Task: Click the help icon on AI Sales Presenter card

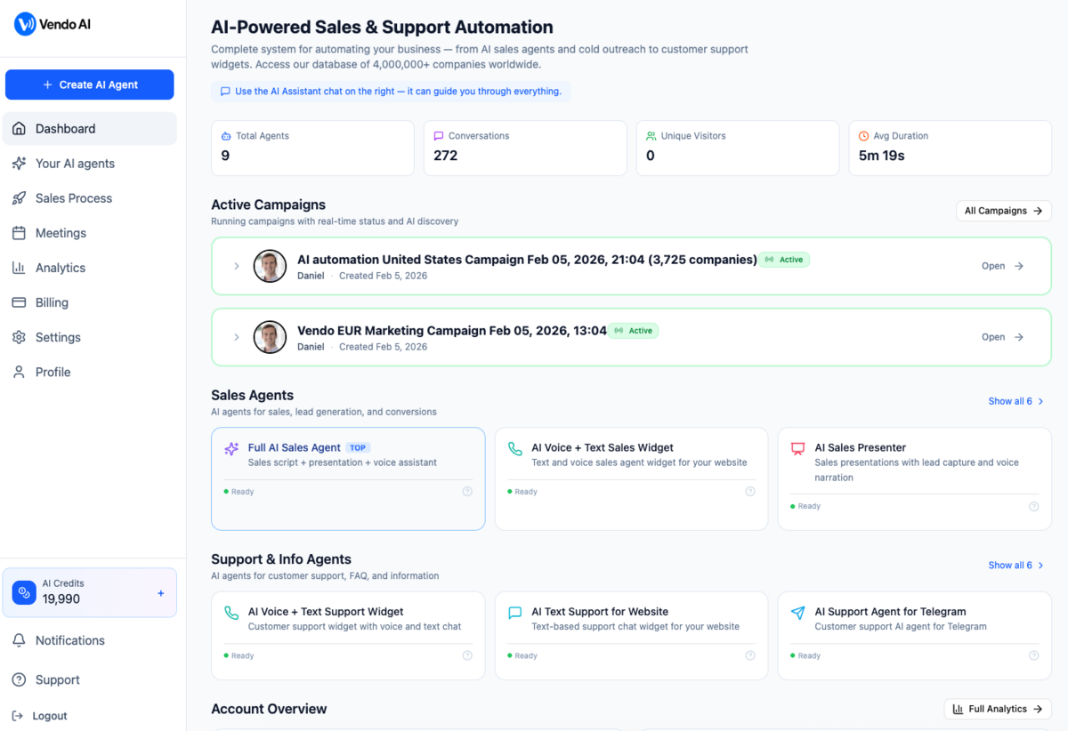Action: point(1033,505)
